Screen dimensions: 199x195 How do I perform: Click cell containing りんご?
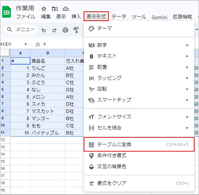48,68
